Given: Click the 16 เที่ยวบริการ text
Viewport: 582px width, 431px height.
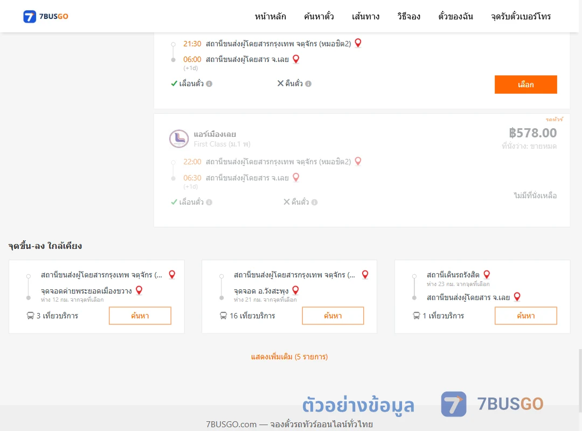Looking at the screenshot, I should [x=252, y=316].
